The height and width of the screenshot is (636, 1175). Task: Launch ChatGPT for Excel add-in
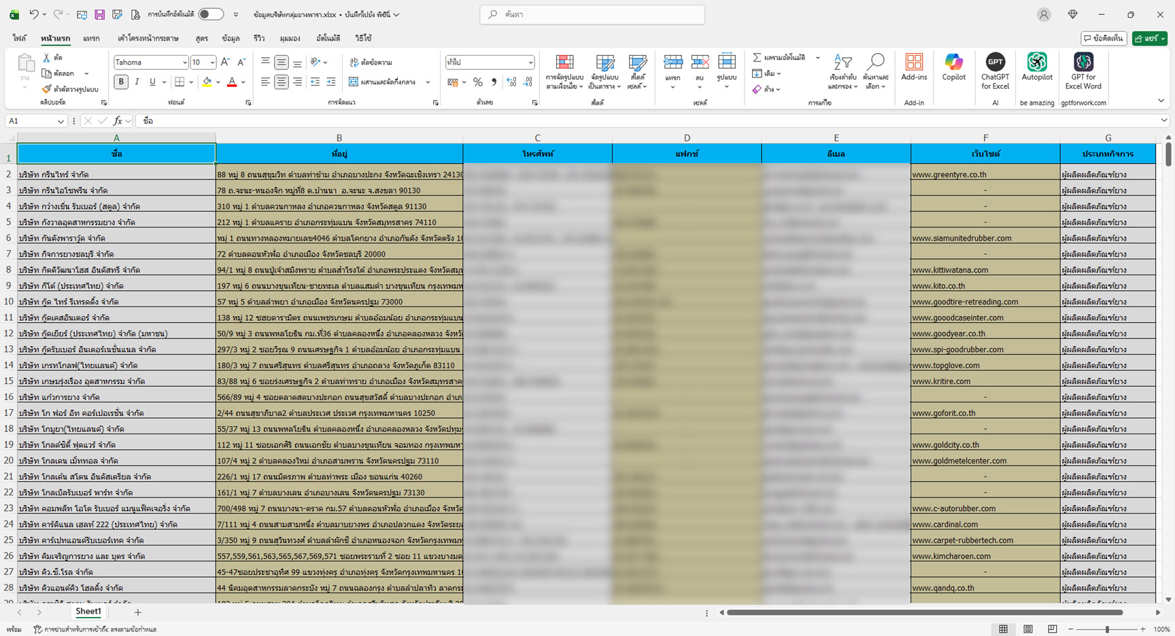point(995,69)
